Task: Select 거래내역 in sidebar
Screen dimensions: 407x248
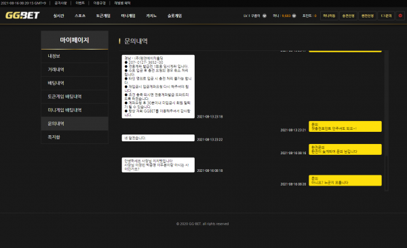Action: 75,70
